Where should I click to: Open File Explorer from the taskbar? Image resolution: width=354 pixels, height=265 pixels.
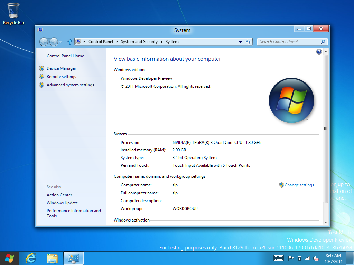click(x=52, y=258)
